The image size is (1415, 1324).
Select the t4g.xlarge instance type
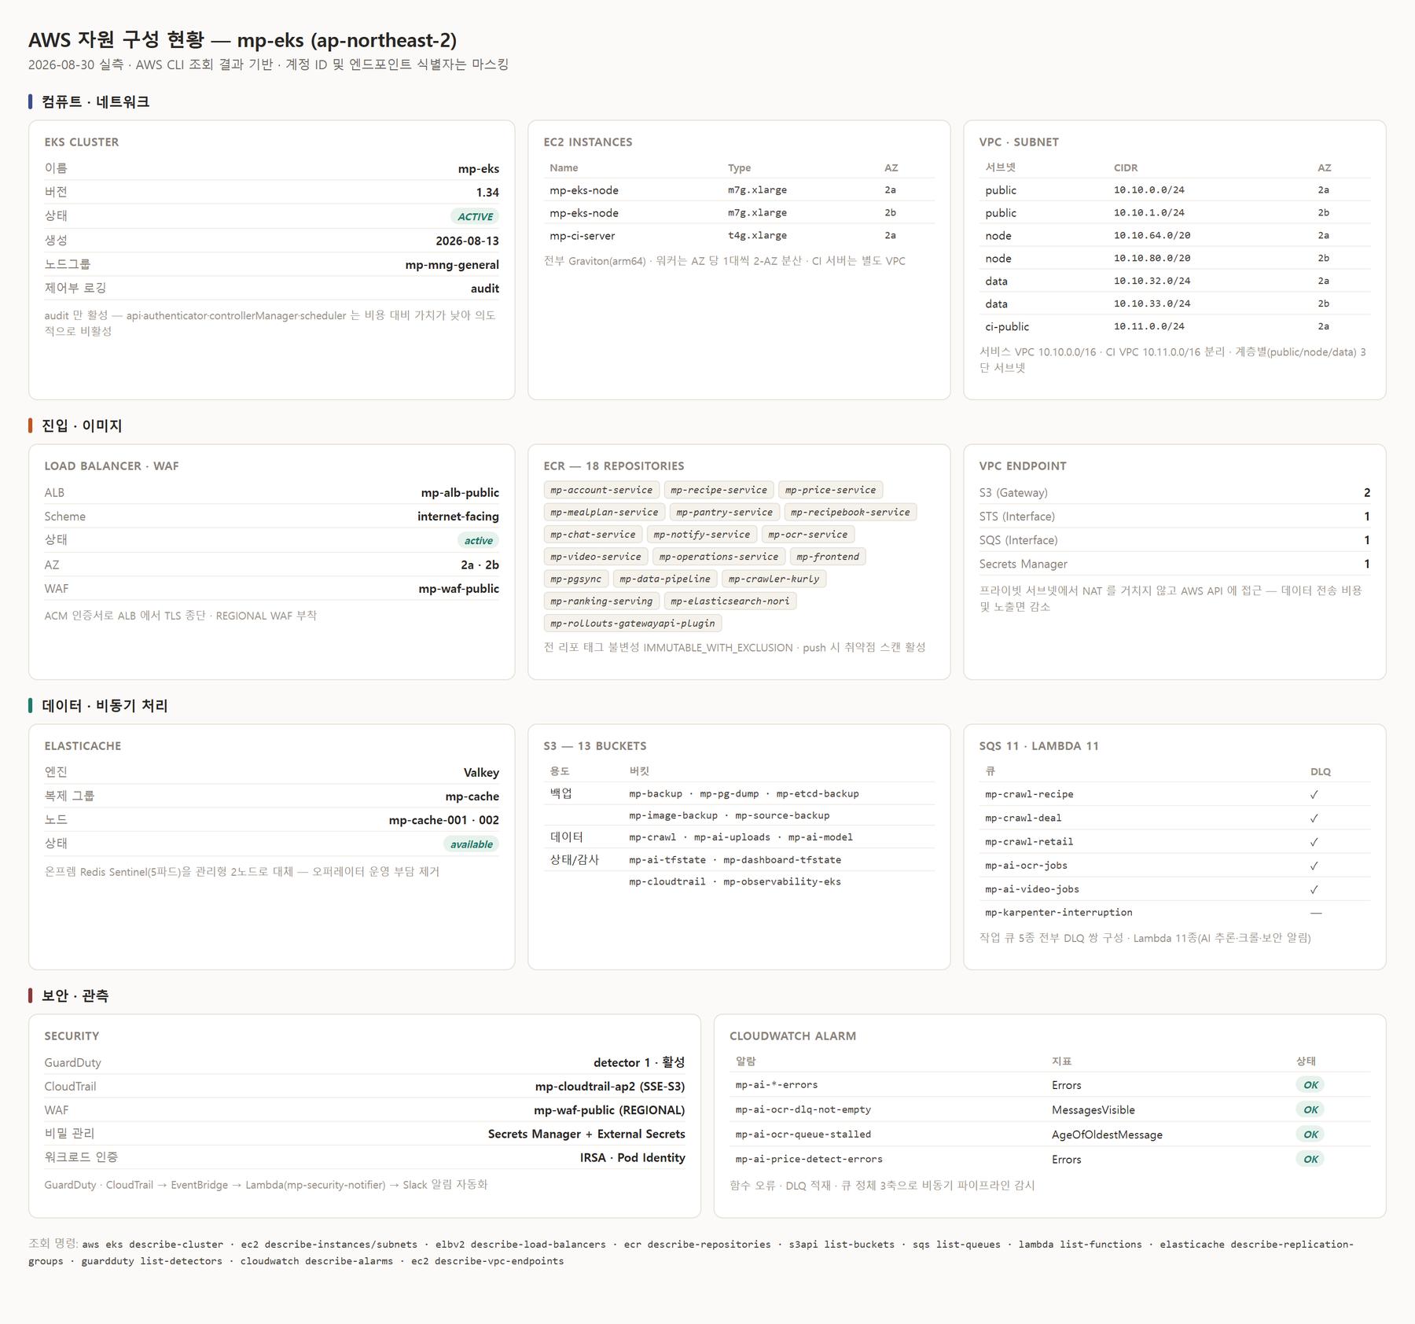pos(757,235)
